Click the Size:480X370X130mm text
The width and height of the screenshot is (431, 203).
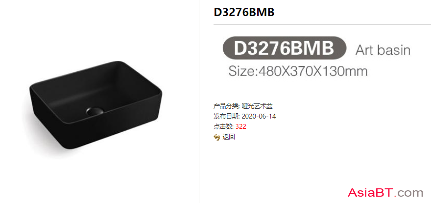click(298, 71)
